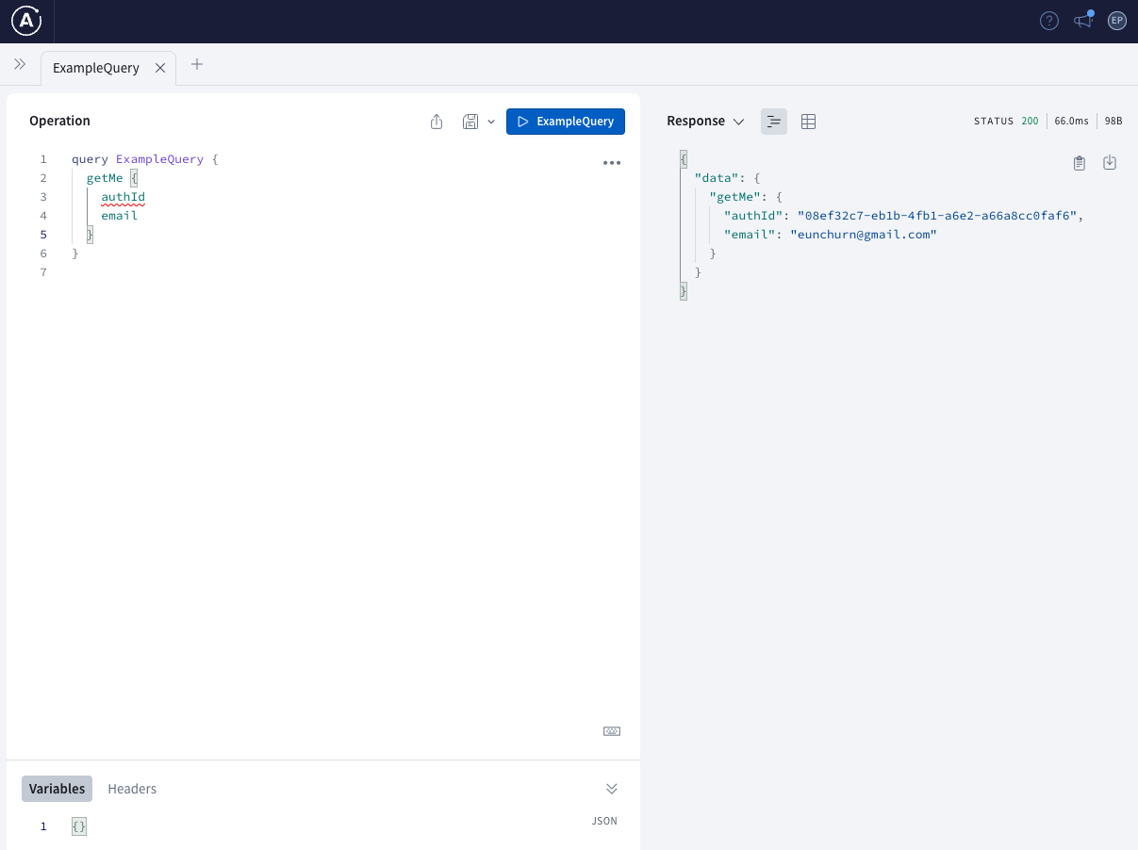Download the response with the download icon
Viewport: 1138px width, 850px height.
point(1110,163)
